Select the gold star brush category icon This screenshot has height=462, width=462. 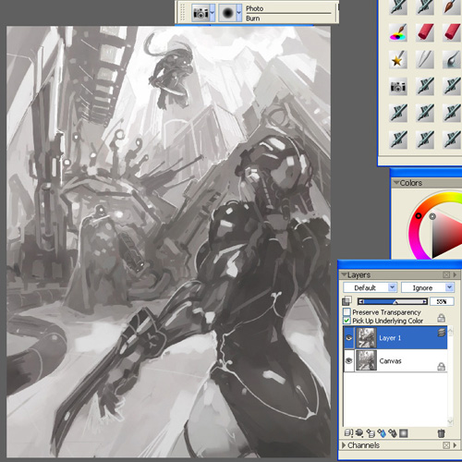coord(397,59)
